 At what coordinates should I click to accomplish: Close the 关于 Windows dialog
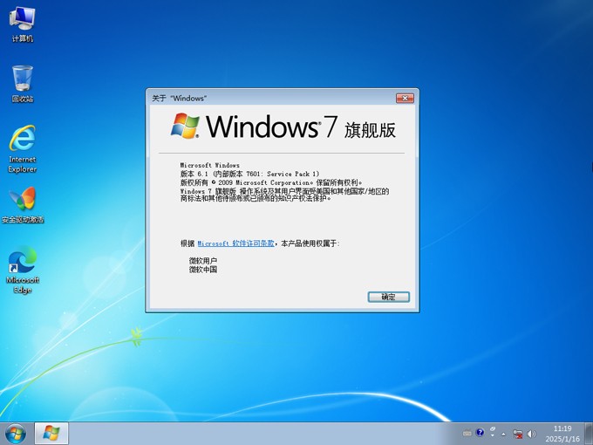(405, 99)
